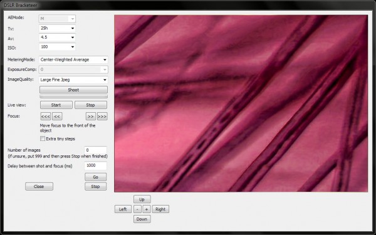Zoom in with plus button

(x=147, y=209)
